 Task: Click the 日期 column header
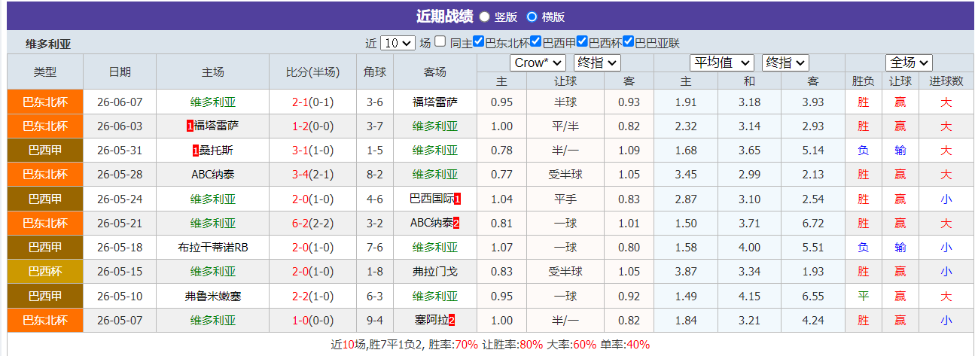[119, 72]
